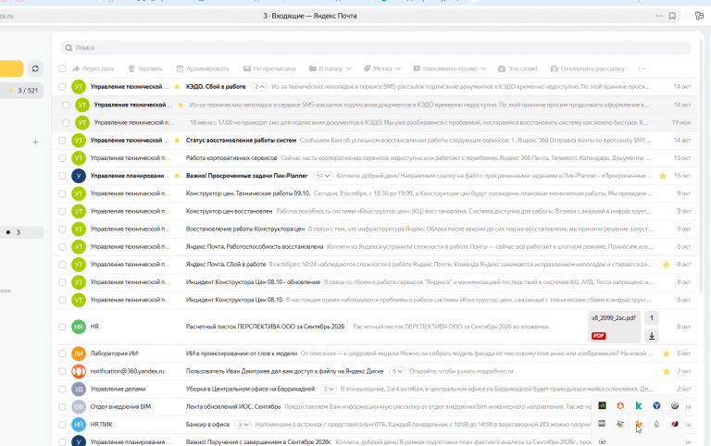
Task: Open the sidebar item with counter 3
Action: [x=22, y=232]
